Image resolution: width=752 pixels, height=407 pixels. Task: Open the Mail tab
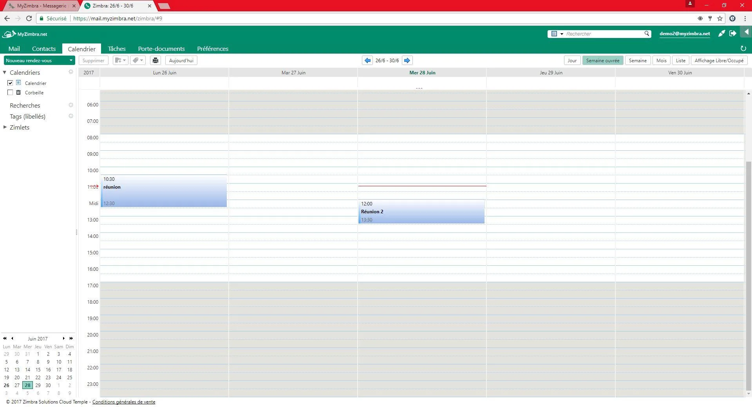point(14,49)
